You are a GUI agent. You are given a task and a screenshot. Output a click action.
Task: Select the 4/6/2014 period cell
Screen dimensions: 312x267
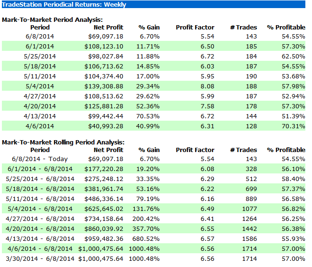point(40,126)
